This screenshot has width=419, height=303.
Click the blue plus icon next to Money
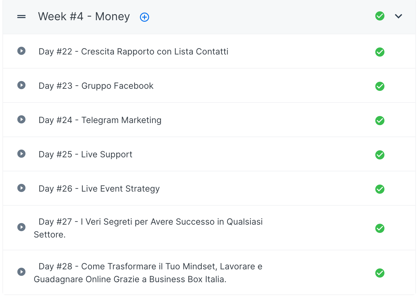click(144, 17)
